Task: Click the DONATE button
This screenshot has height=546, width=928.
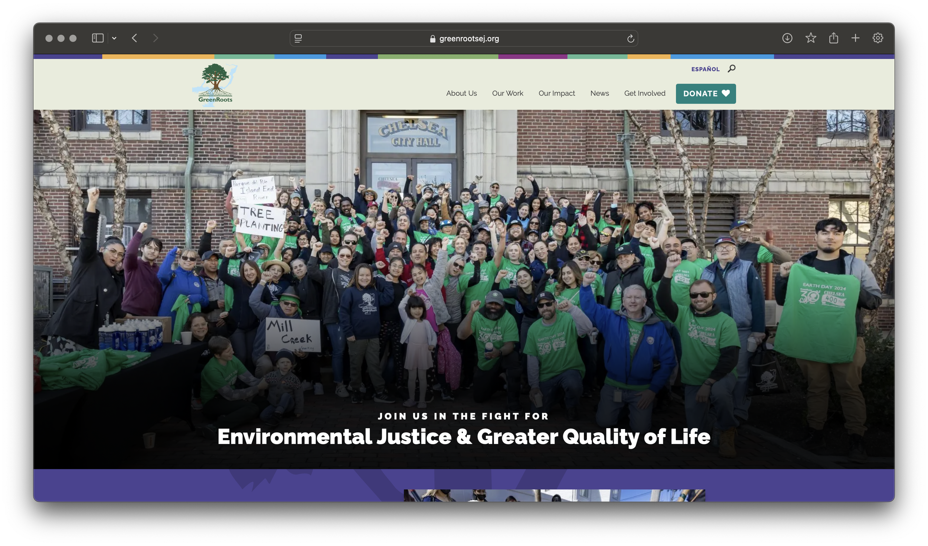Action: [x=706, y=94]
